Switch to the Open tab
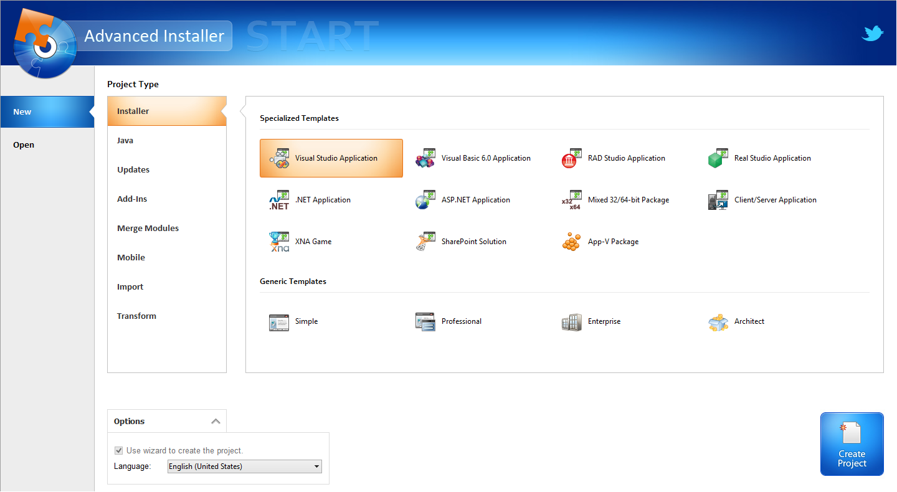The image size is (897, 492). pos(47,145)
